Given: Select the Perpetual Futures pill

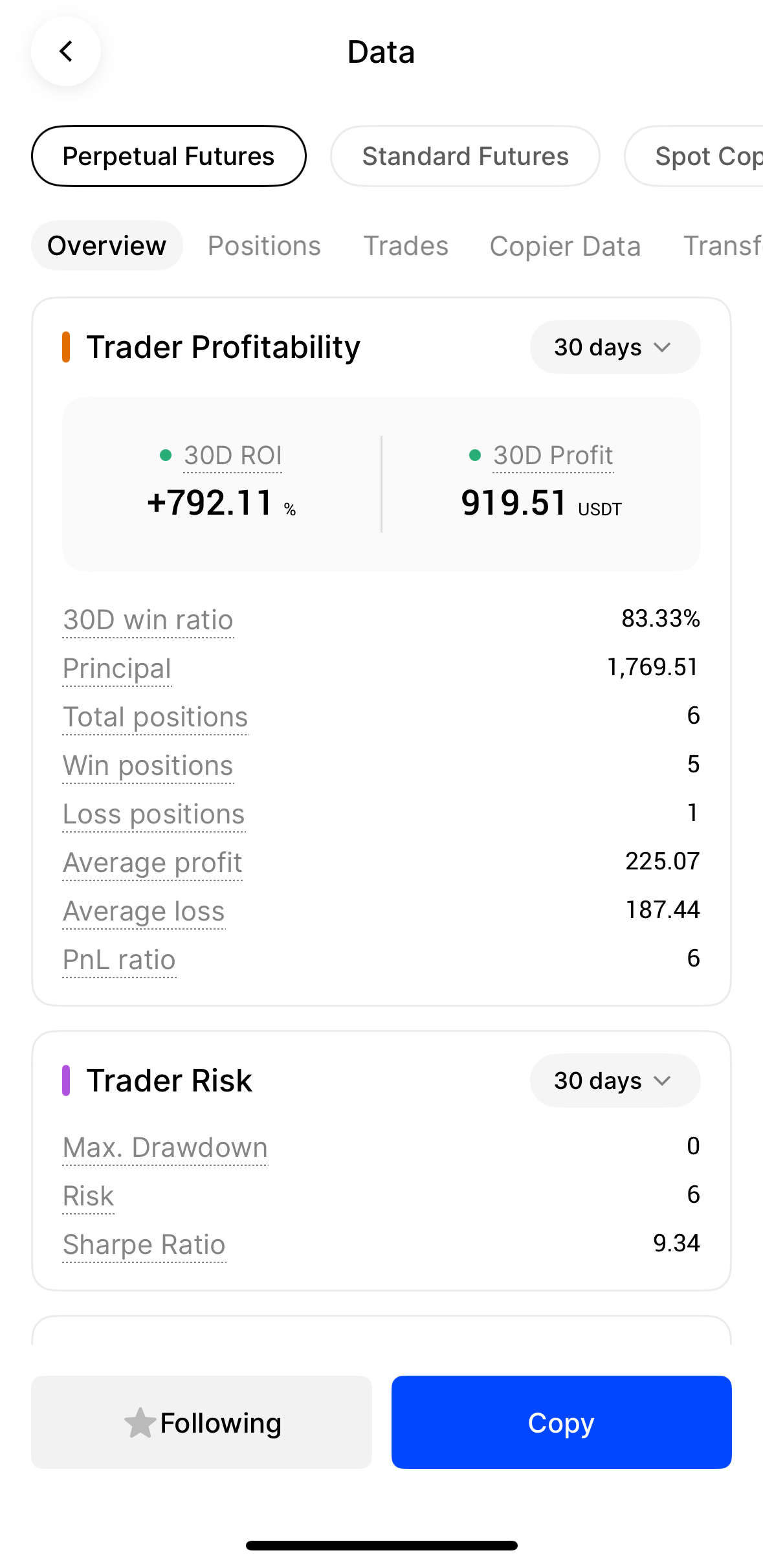Looking at the screenshot, I should pos(168,156).
